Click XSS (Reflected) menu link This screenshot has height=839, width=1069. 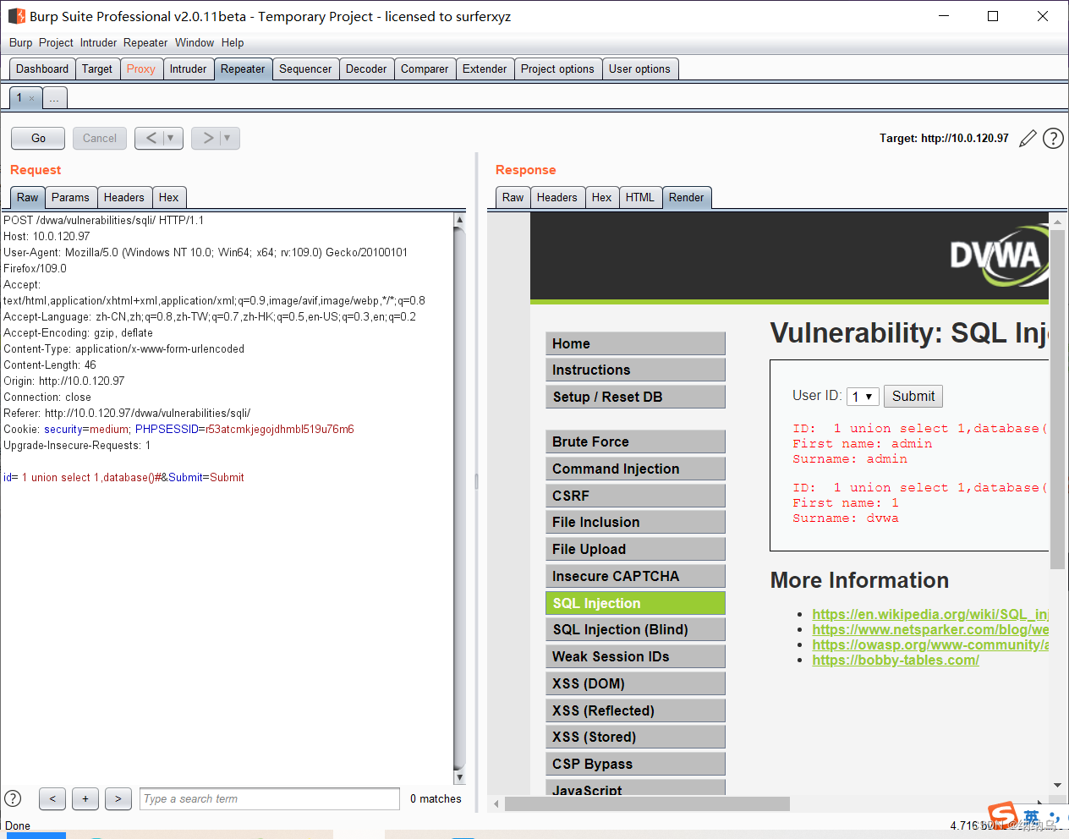coord(635,710)
